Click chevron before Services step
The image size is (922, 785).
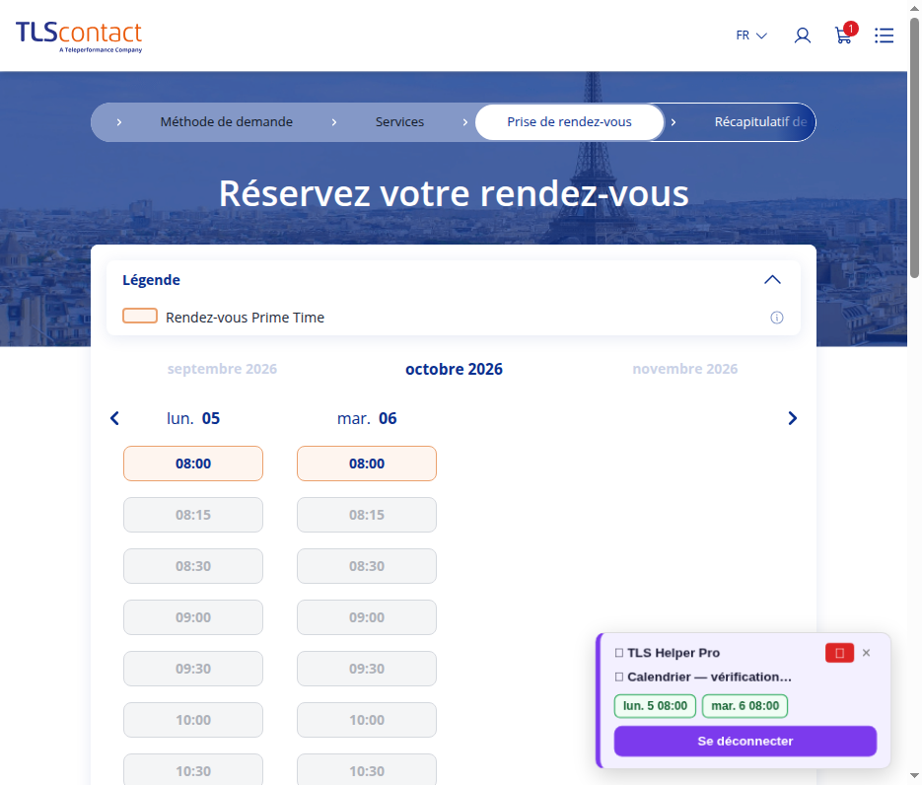point(334,122)
